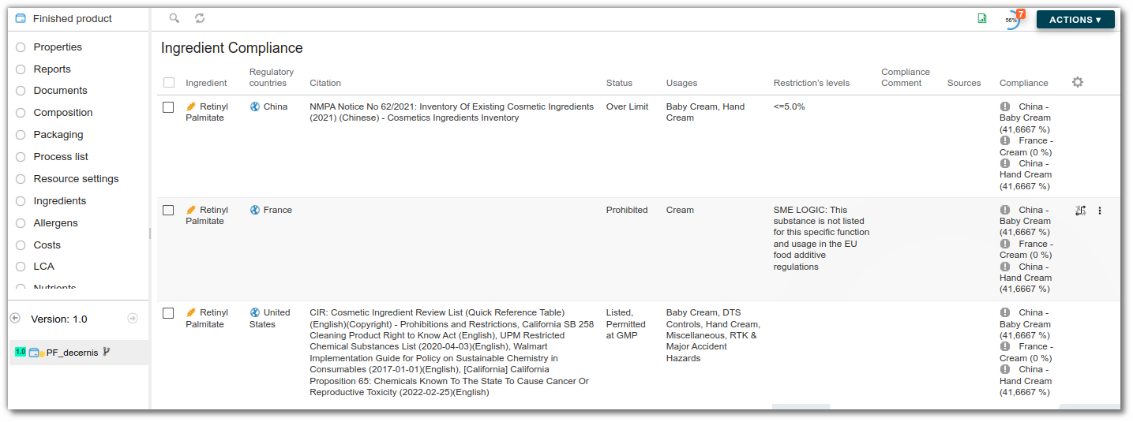Open the three-dot menu in France row
1133x422 pixels.
point(1100,211)
